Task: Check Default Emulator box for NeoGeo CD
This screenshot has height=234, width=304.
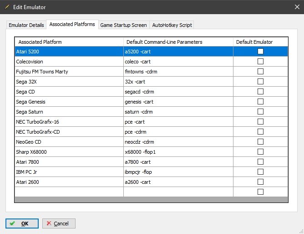Action: [x=260, y=142]
